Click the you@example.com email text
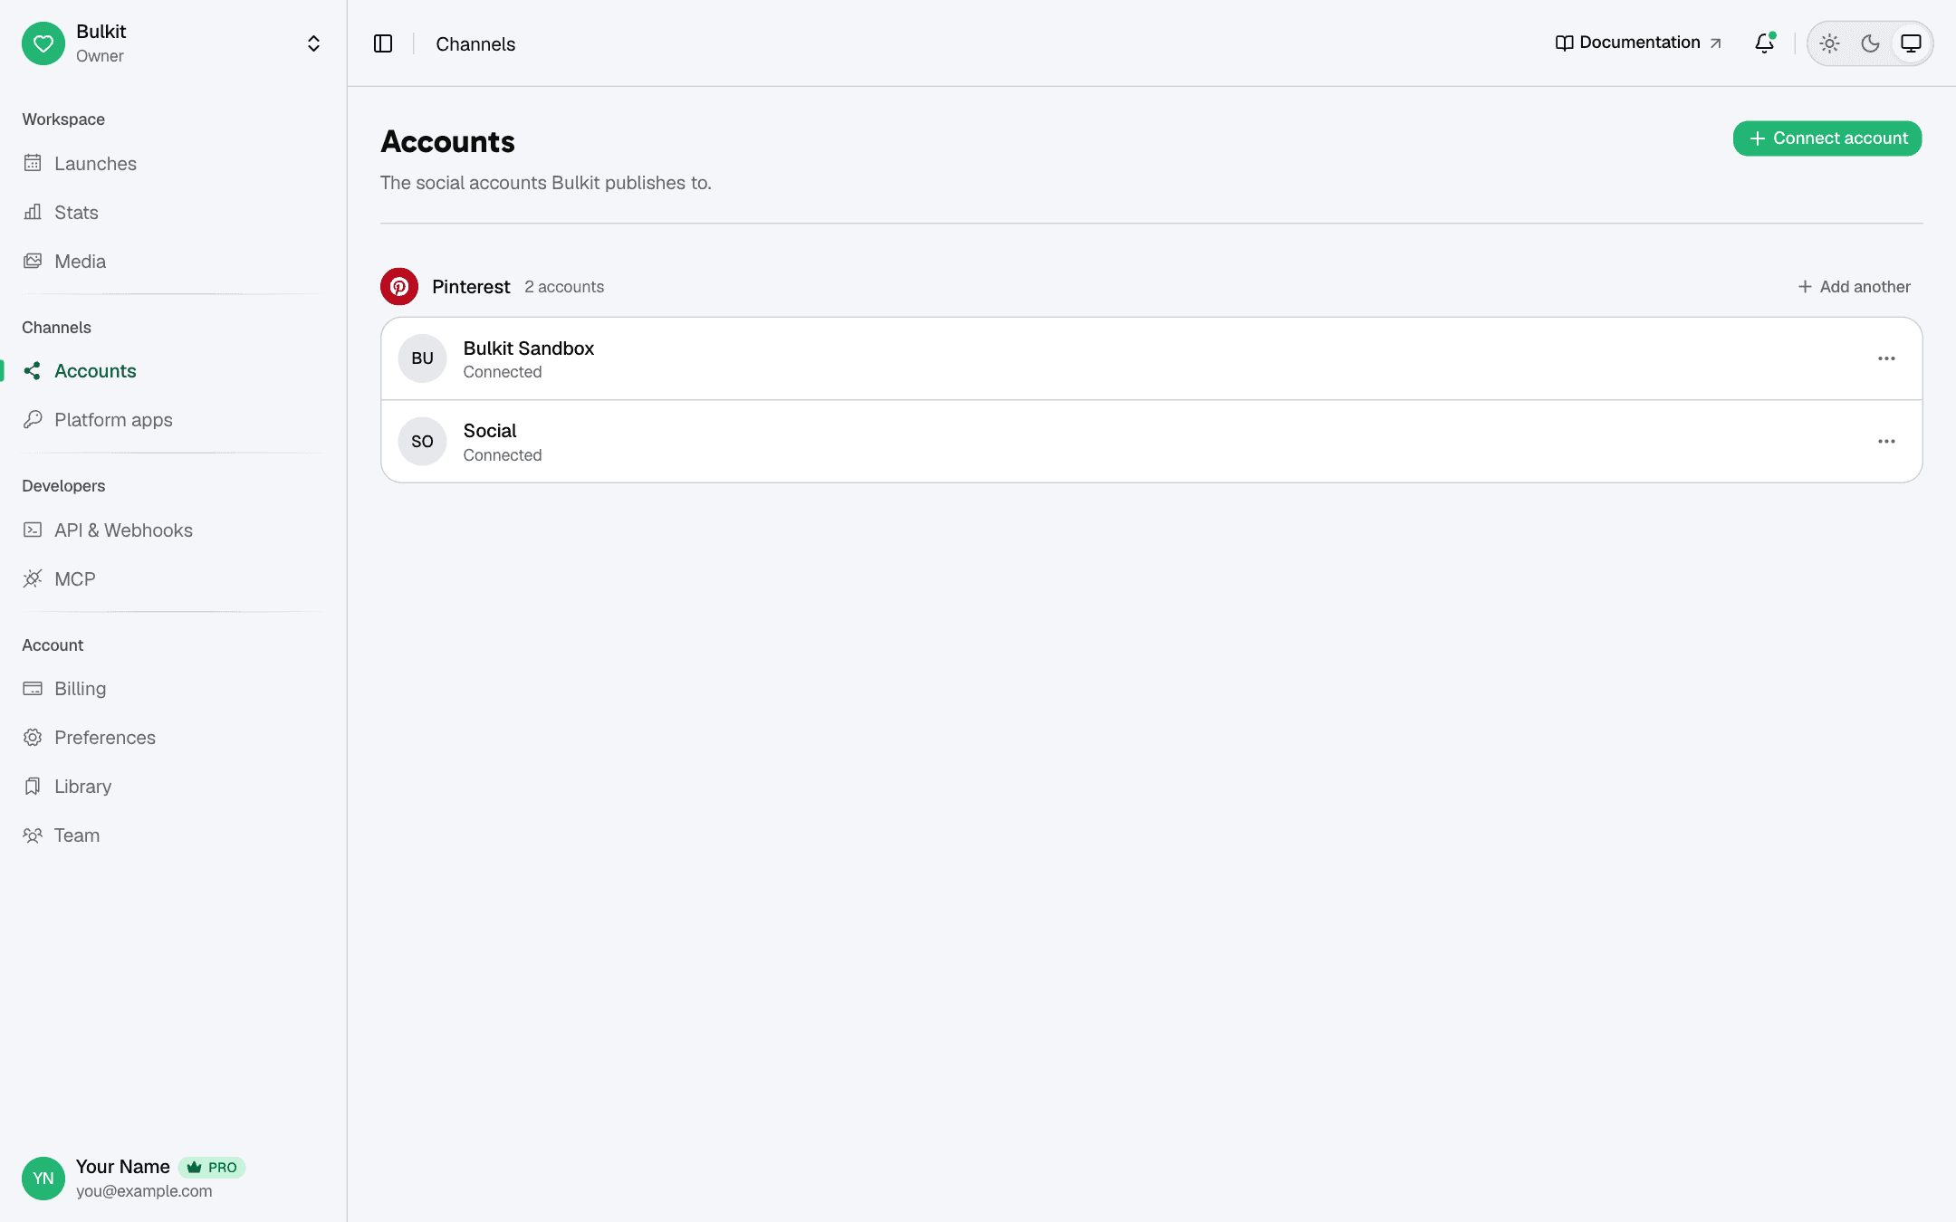The width and height of the screenshot is (1956, 1222). [x=144, y=1190]
